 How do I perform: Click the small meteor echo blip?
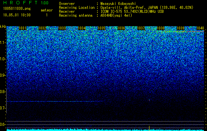point(149,100)
